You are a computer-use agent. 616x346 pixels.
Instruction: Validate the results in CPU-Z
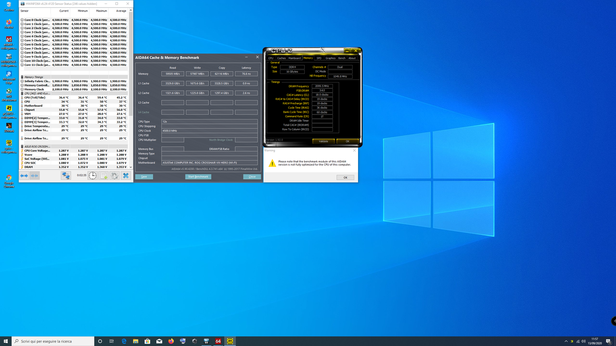pos(323,141)
